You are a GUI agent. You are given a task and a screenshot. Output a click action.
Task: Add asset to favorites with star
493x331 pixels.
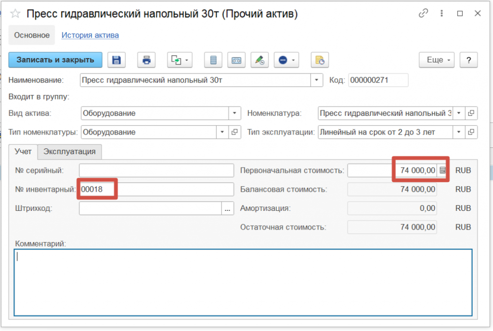tap(15, 14)
